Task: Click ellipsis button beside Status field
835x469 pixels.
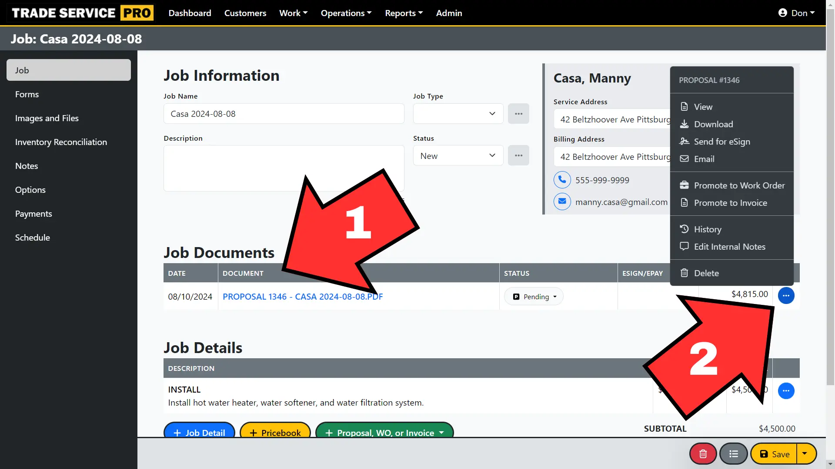Action: [x=518, y=155]
